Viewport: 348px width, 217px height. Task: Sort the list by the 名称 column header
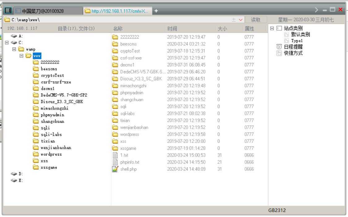[x=118, y=29]
